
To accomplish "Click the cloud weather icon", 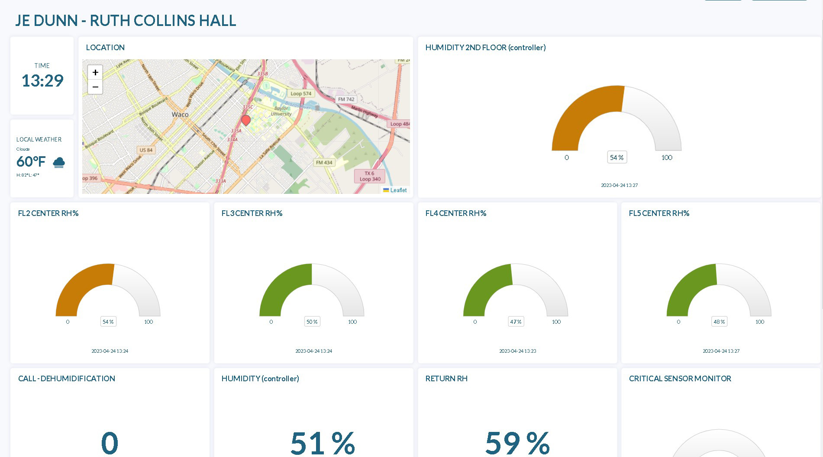I will 59,162.
